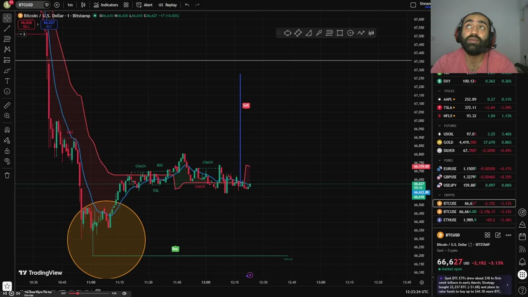The image size is (528, 297).
Task: Toggle stay in drawing mode
Action: click(x=7, y=141)
